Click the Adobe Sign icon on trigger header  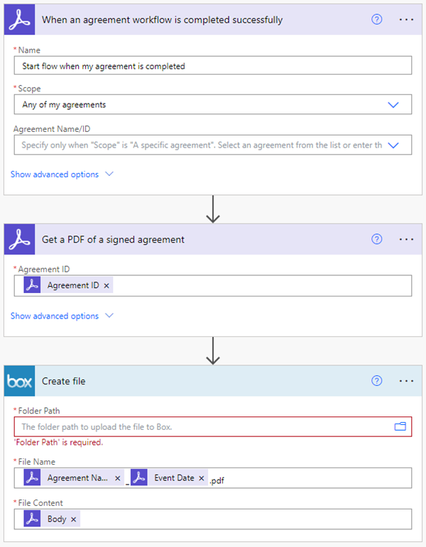[x=20, y=20]
